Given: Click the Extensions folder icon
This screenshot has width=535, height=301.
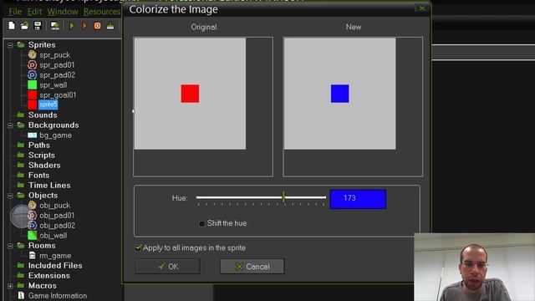Looking at the screenshot, I should pyautogui.click(x=21, y=275).
